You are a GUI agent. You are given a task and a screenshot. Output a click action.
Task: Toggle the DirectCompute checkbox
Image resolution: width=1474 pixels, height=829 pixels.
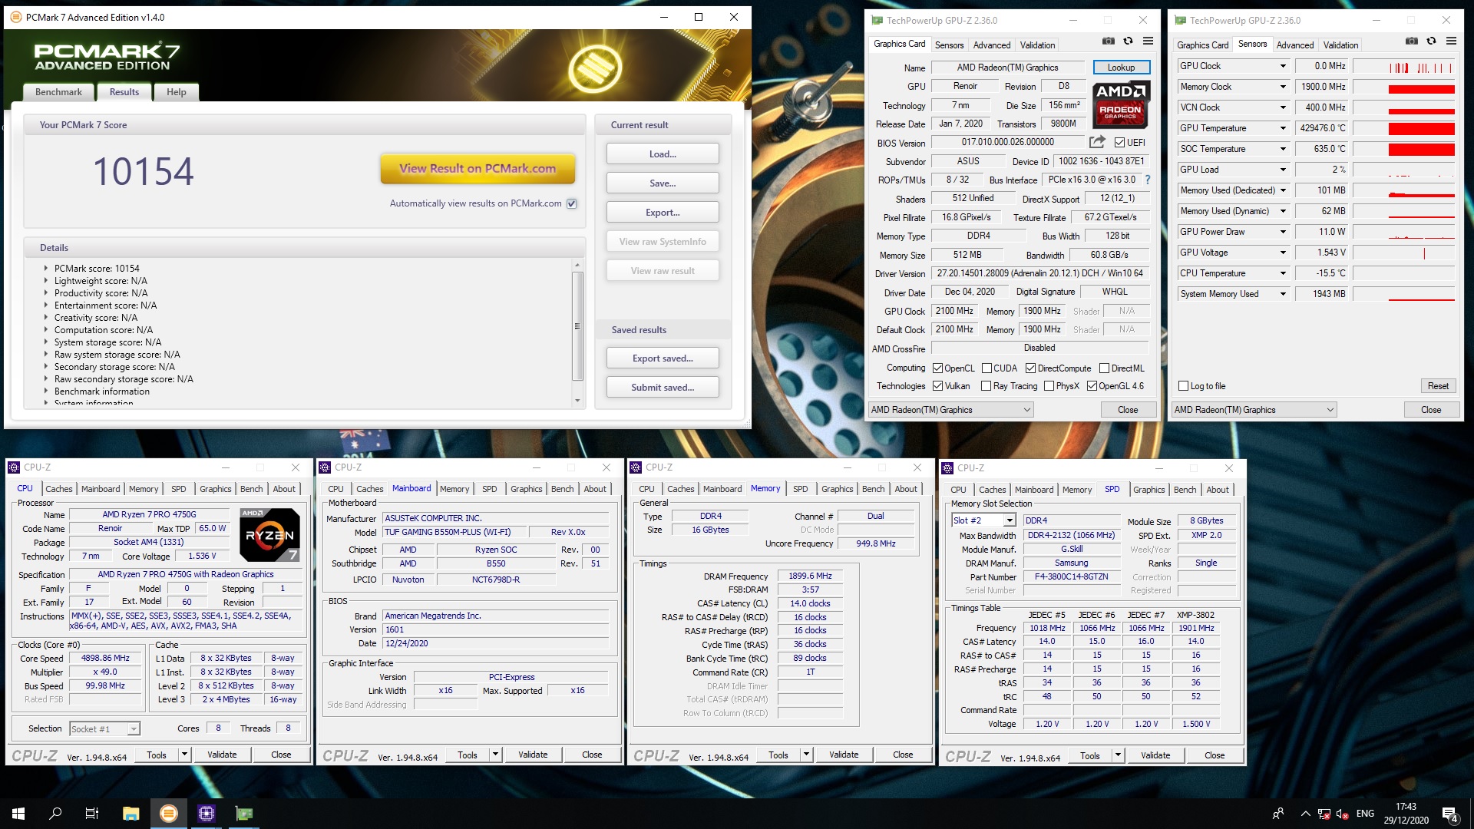tap(1030, 368)
